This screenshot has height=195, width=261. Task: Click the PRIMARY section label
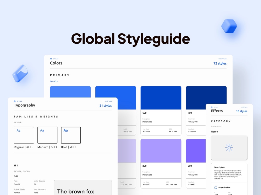point(60,75)
